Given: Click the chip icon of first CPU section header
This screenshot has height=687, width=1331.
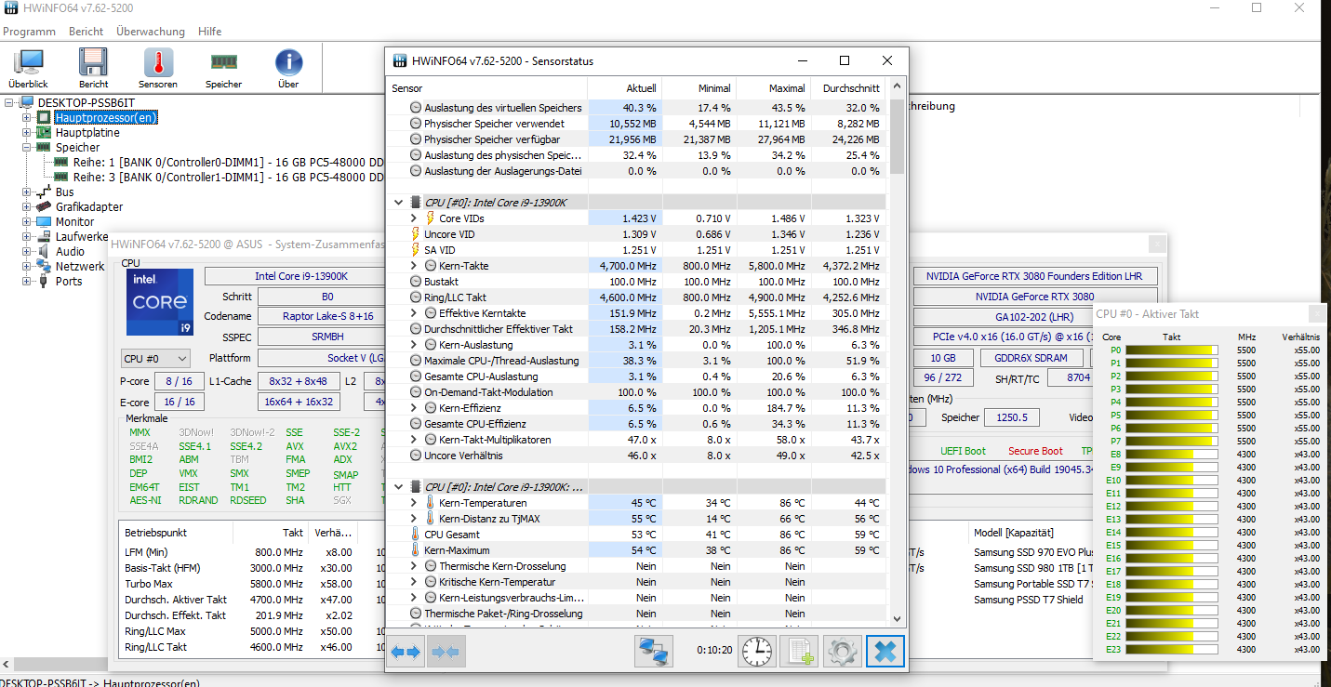Looking at the screenshot, I should click(415, 202).
